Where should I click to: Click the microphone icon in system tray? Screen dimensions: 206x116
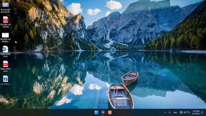(x=170, y=112)
